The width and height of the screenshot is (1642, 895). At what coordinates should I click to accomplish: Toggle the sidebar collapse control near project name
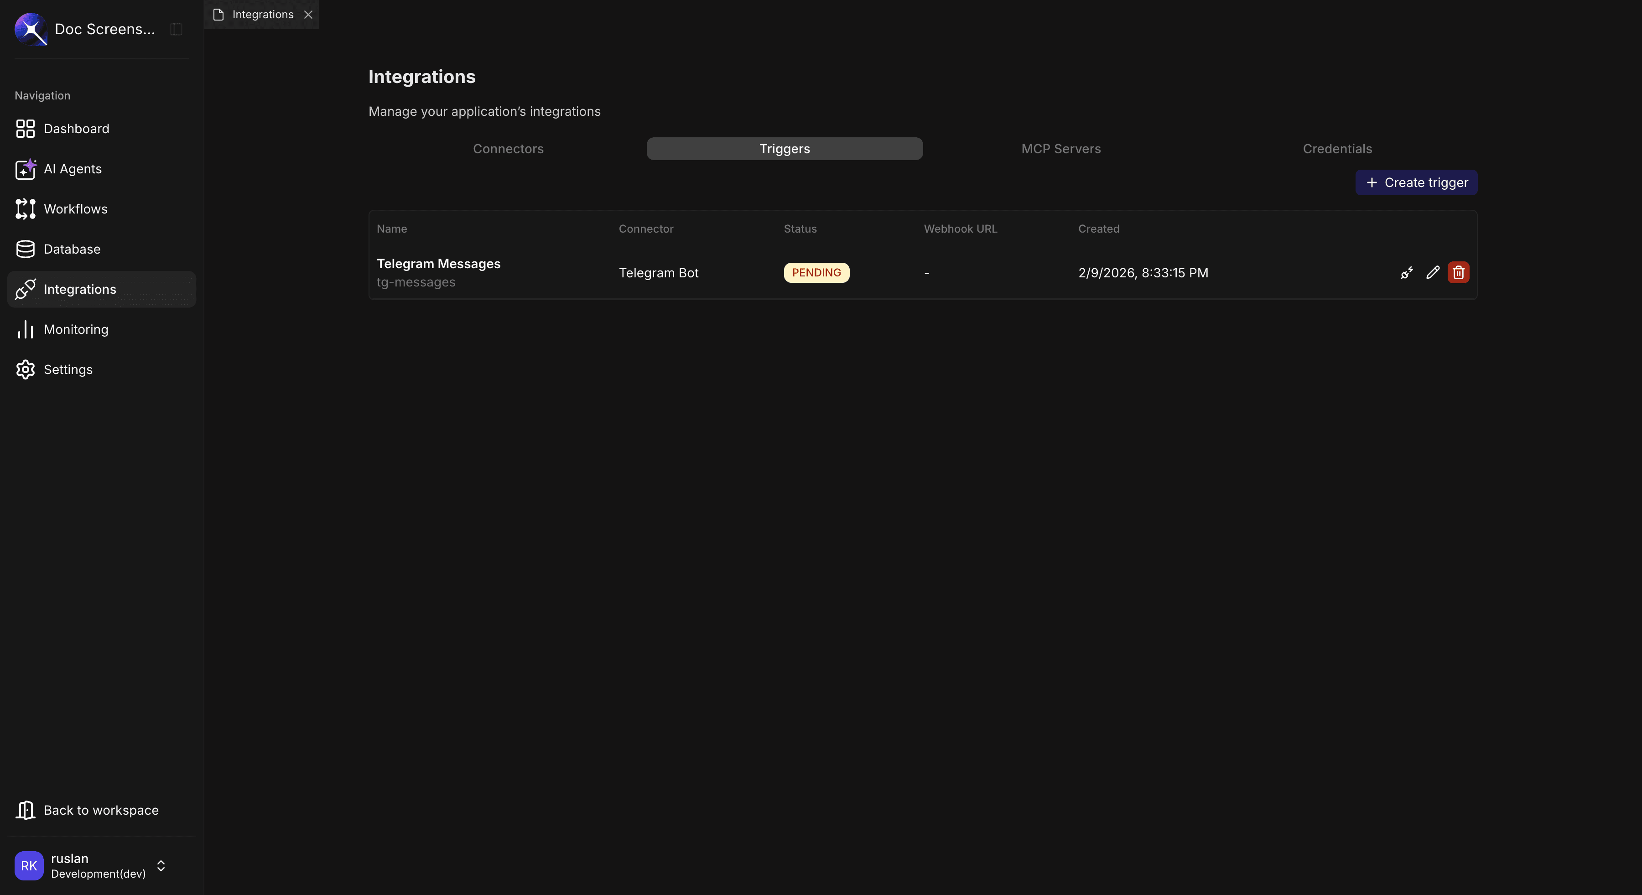[175, 29]
